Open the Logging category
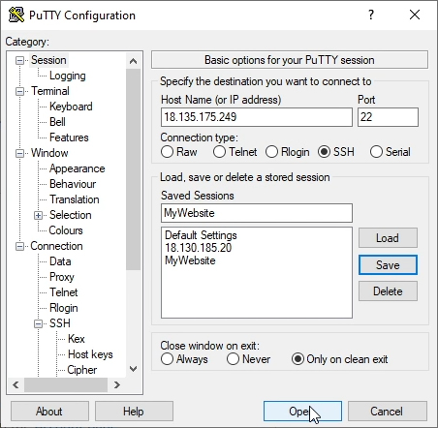Viewport: 438px width, 428px height. pyautogui.click(x=68, y=76)
